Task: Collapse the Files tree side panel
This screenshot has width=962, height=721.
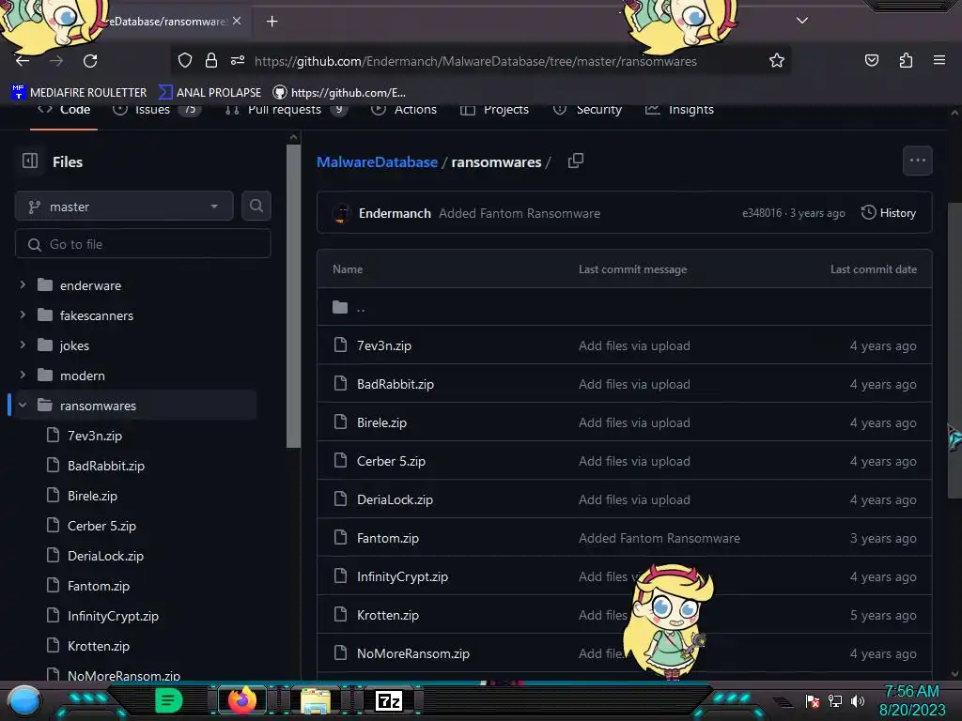Action: click(x=30, y=161)
